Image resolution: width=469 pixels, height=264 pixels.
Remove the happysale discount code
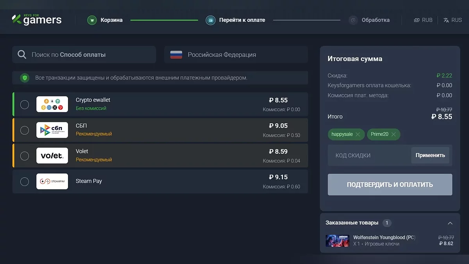coord(358,135)
